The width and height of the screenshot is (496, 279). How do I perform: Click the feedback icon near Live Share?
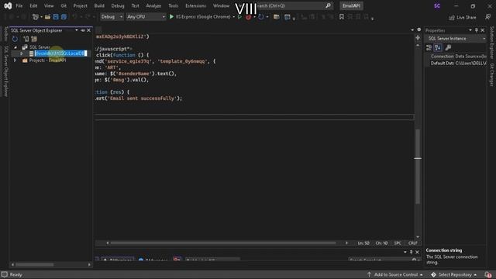pos(487,17)
